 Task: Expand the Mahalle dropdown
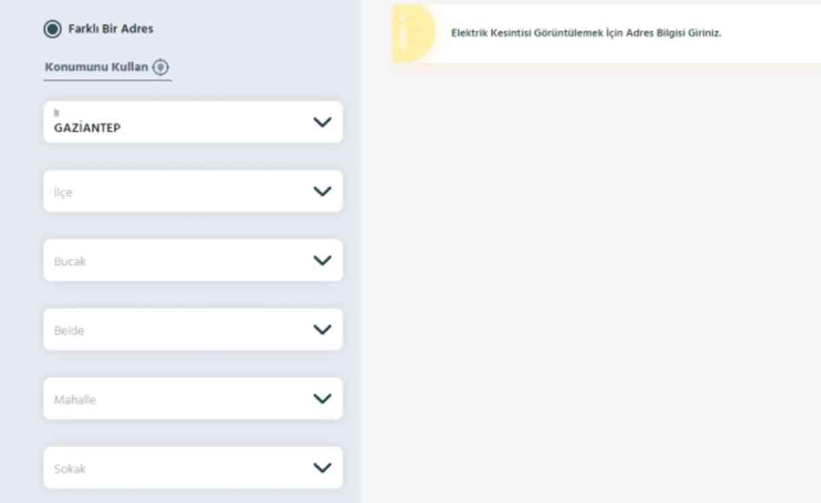pyautogui.click(x=175, y=399)
